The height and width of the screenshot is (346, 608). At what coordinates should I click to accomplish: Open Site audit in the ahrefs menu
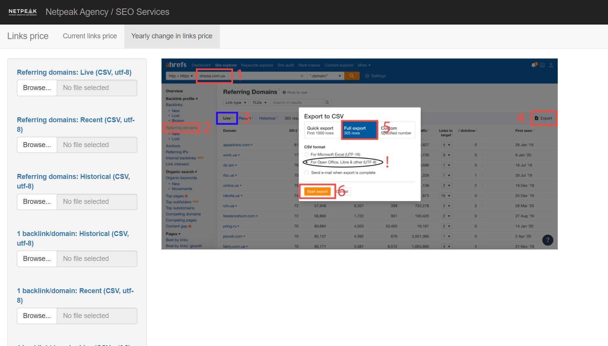click(286, 65)
